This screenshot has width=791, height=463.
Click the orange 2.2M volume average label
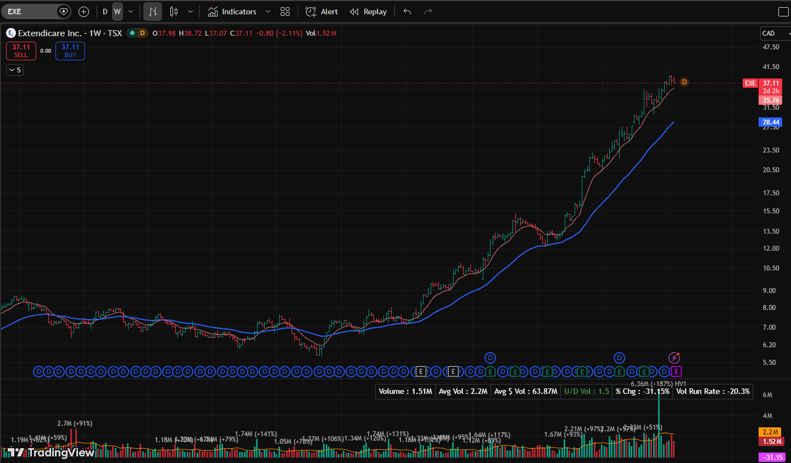[771, 432]
